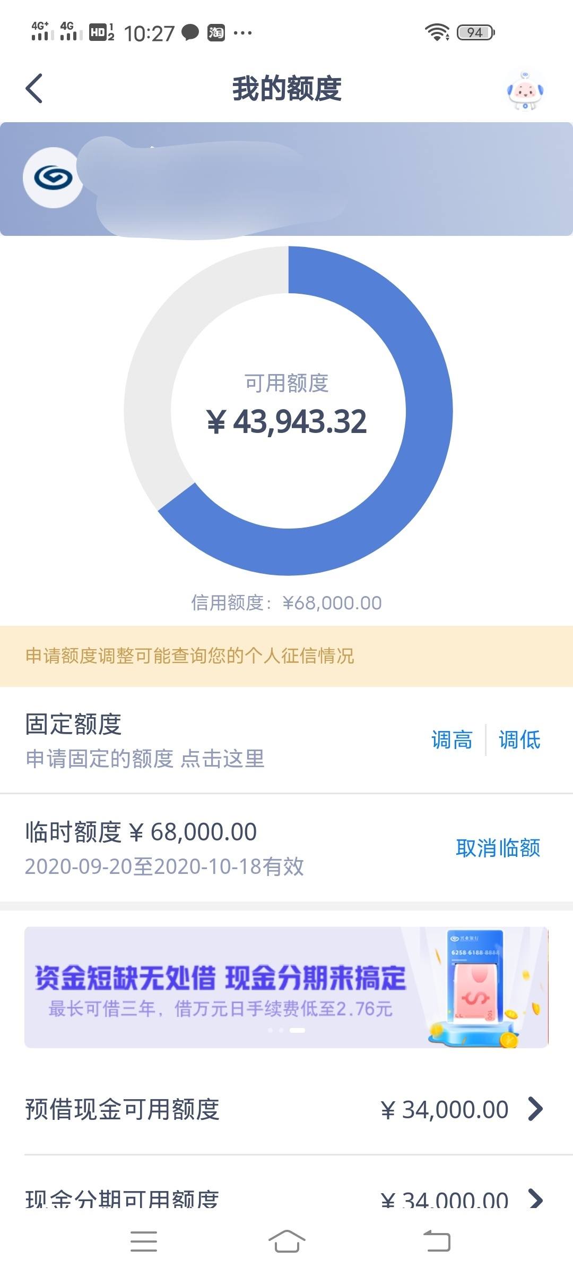Expand 预借现金可用额度 chevron
Screen dimensions: 573x1275
(536, 1109)
